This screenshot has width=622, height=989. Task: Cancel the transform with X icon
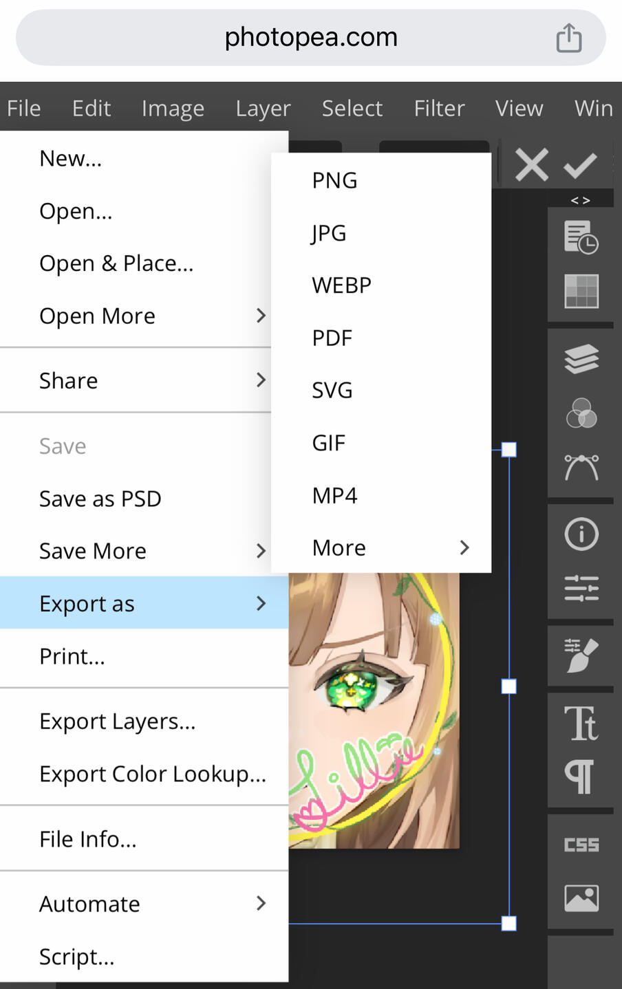[532, 165]
